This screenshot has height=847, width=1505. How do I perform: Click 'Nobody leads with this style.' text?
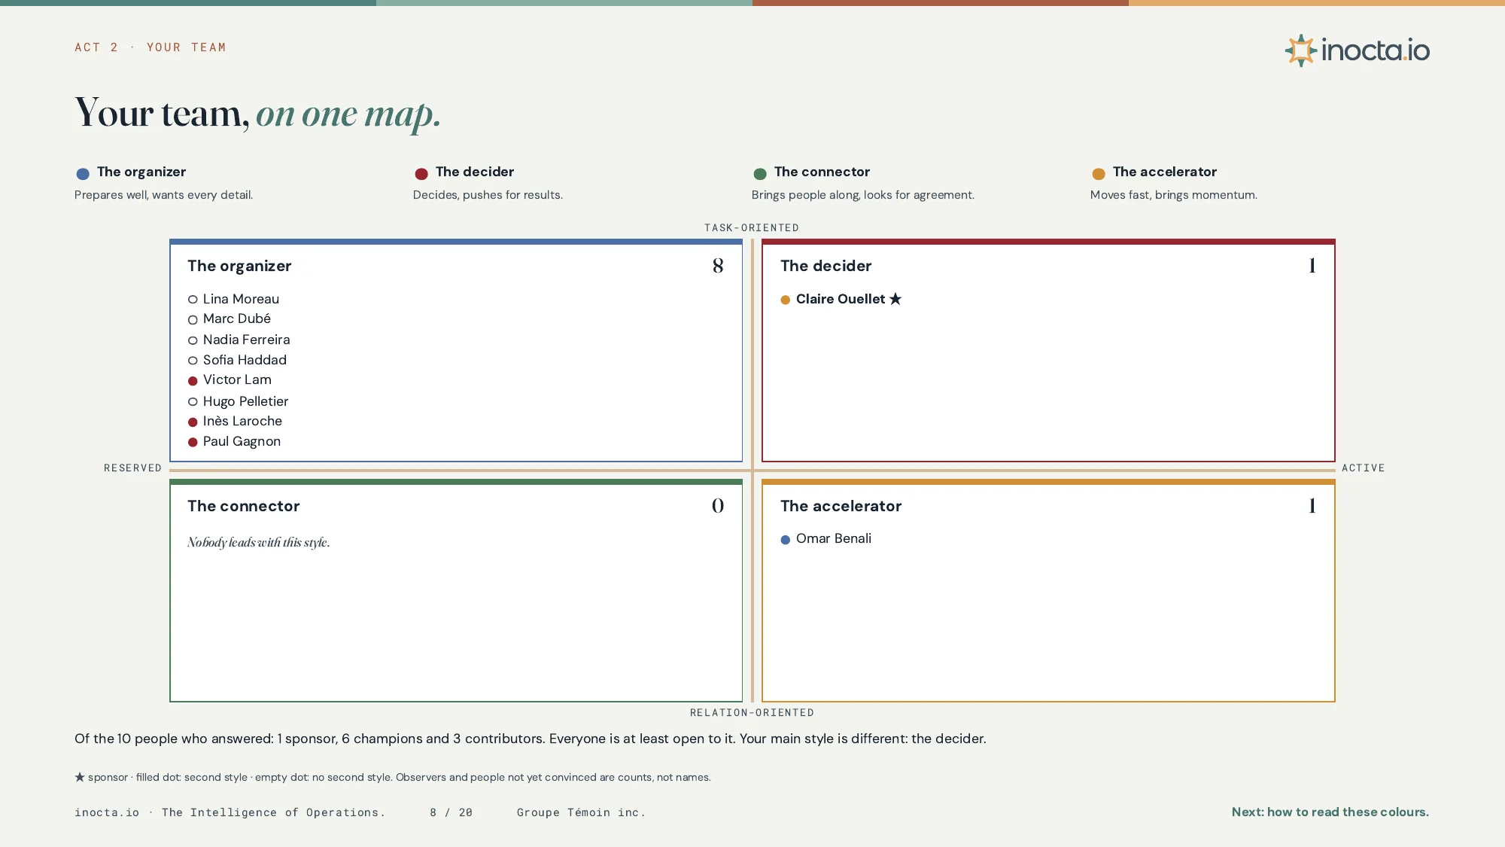tap(259, 543)
